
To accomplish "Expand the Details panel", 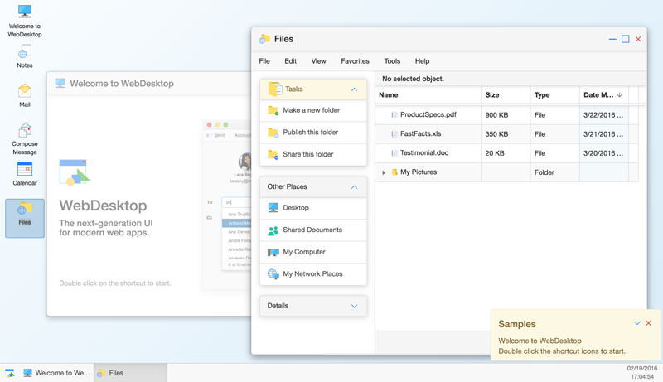I will (355, 306).
